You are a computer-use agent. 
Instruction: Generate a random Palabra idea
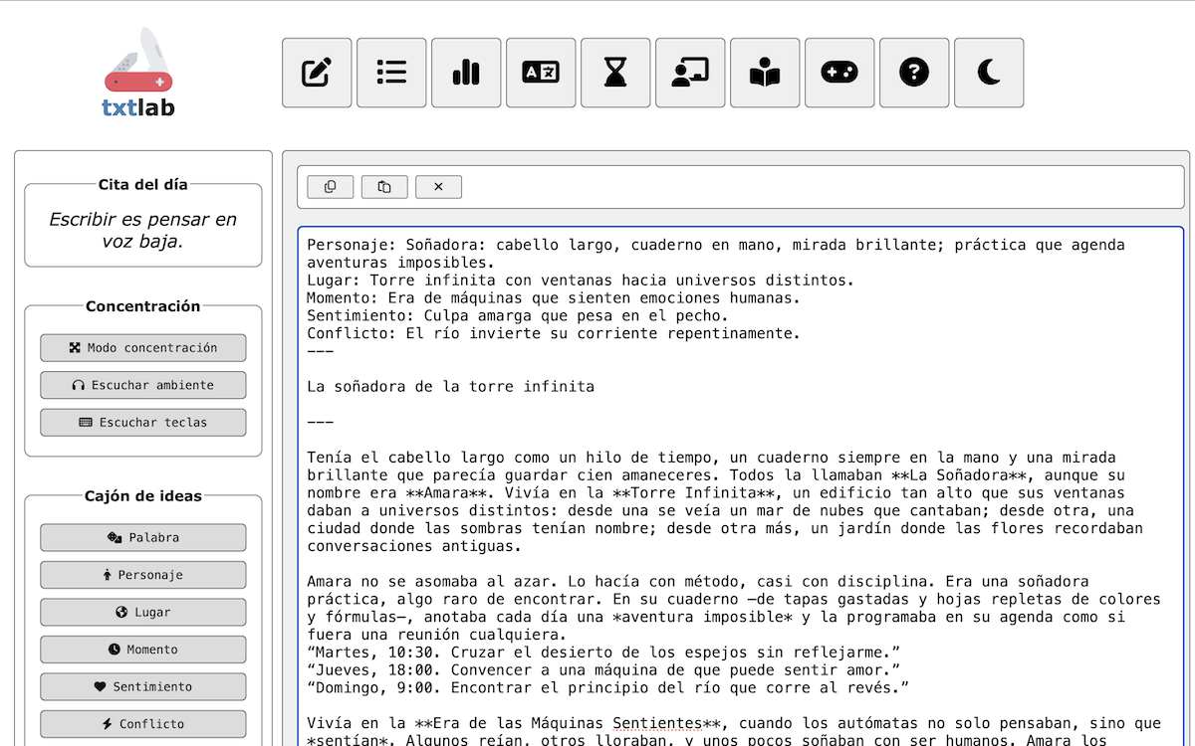point(143,537)
